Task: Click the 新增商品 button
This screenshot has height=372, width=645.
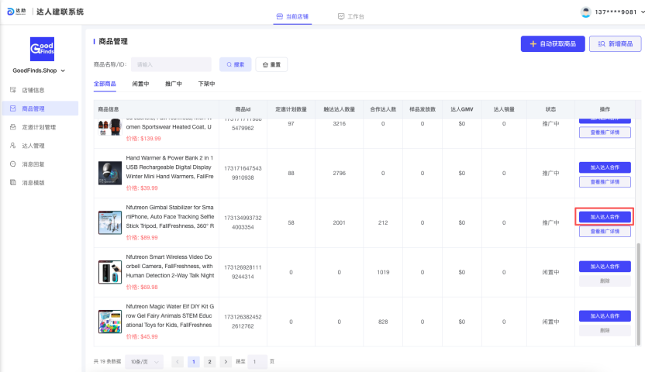Action: [x=615, y=44]
